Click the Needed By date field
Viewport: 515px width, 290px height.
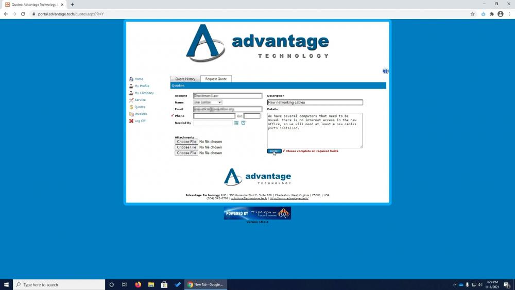pos(213,123)
